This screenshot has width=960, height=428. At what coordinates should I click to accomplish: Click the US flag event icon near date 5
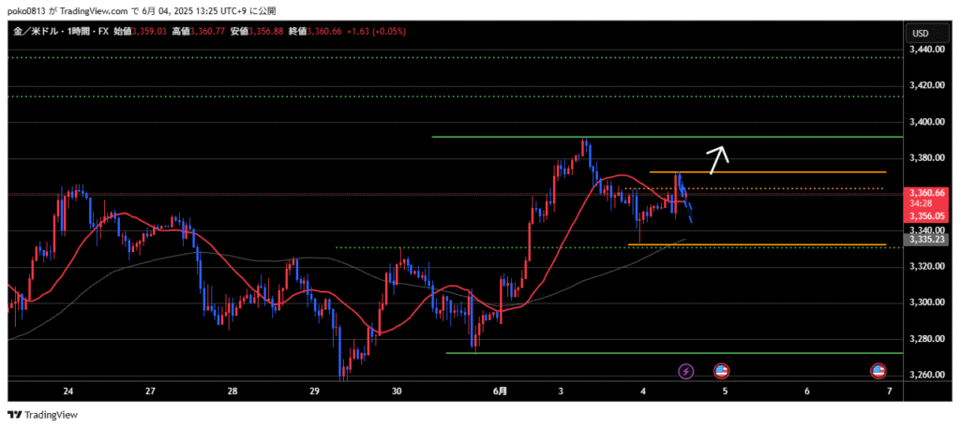721,371
